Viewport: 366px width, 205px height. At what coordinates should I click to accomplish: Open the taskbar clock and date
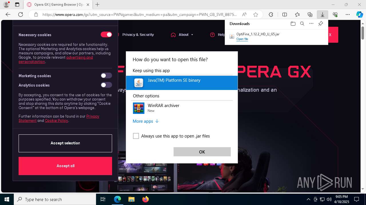342,199
